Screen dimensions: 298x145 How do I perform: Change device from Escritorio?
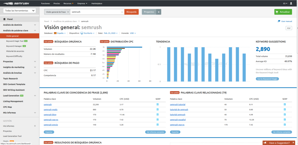pyautogui.click(x=88, y=33)
